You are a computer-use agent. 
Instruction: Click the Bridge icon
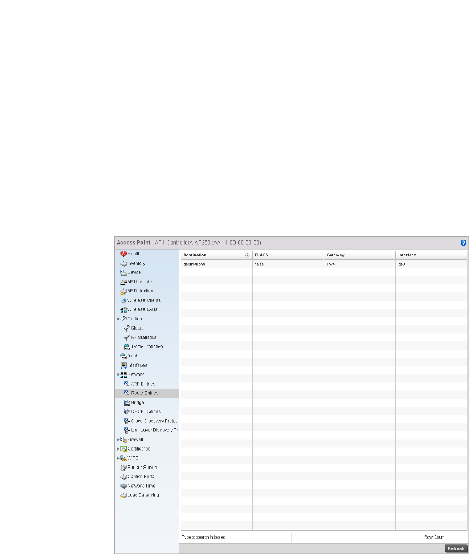point(127,403)
